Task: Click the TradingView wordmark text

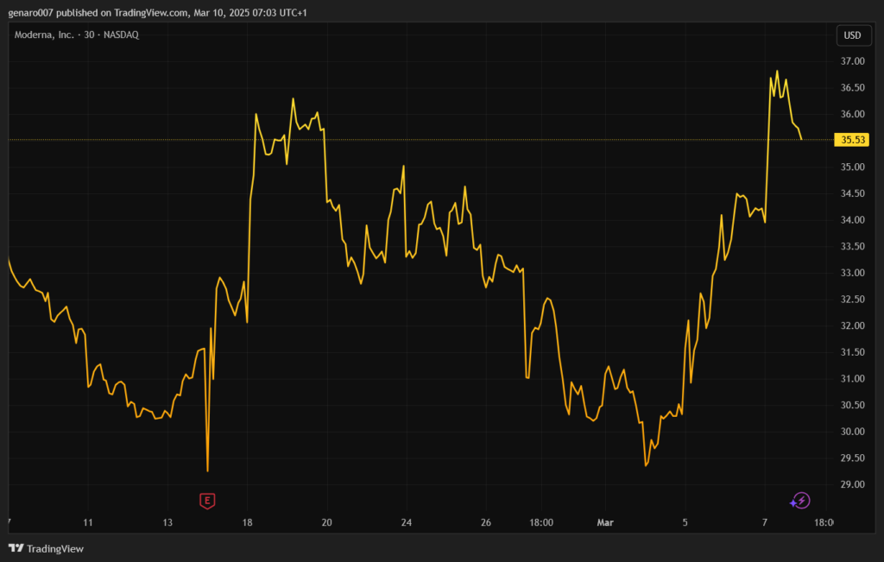Action: 55,548
